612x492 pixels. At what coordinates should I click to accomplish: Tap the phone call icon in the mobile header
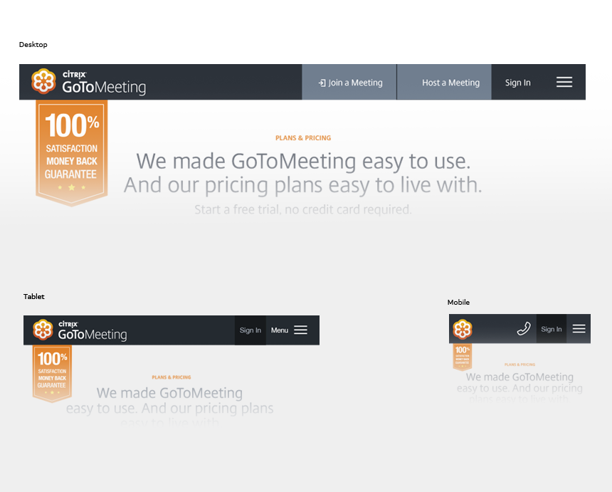524,329
